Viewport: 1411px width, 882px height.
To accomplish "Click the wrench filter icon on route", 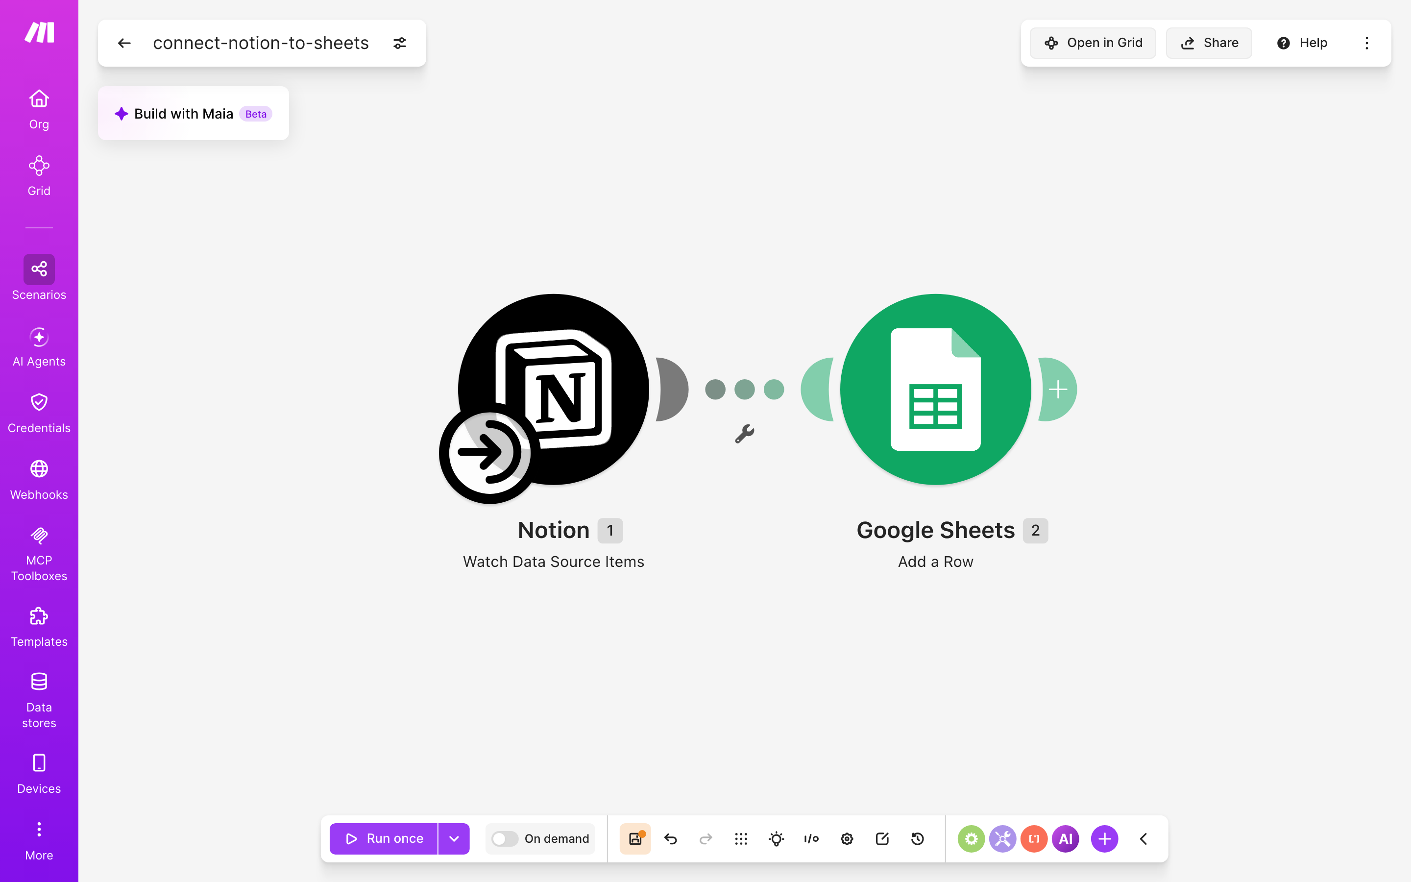I will pyautogui.click(x=745, y=434).
